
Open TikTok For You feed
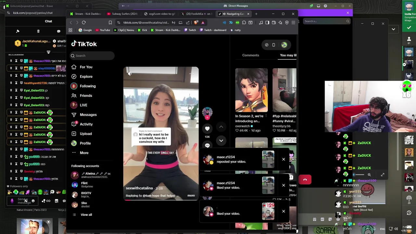coord(82,67)
